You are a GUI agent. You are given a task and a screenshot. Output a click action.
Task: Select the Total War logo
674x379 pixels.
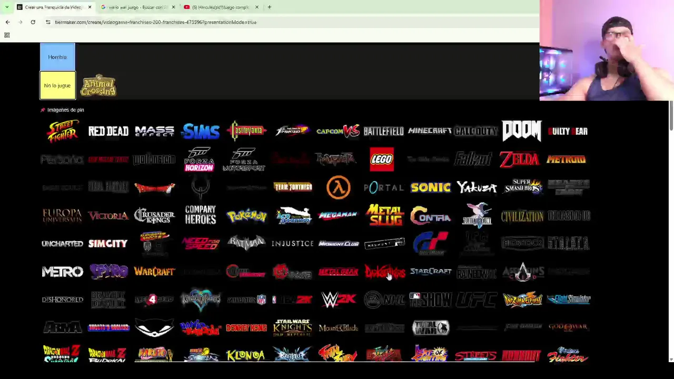(431, 328)
